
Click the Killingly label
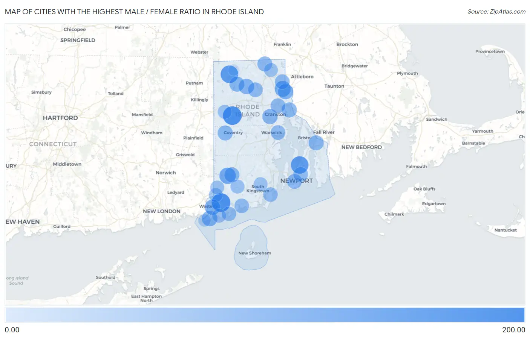[199, 100]
